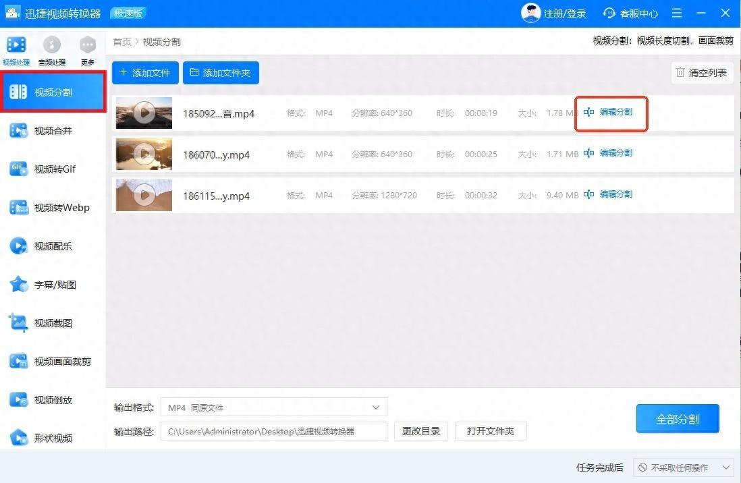This screenshot has width=741, height=483.
Task: Select the 视频倒放 reverse tool
Action: (53, 400)
